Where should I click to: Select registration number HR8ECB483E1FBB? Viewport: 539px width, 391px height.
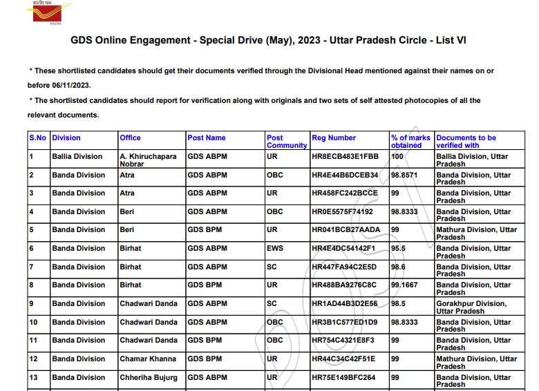tap(346, 156)
